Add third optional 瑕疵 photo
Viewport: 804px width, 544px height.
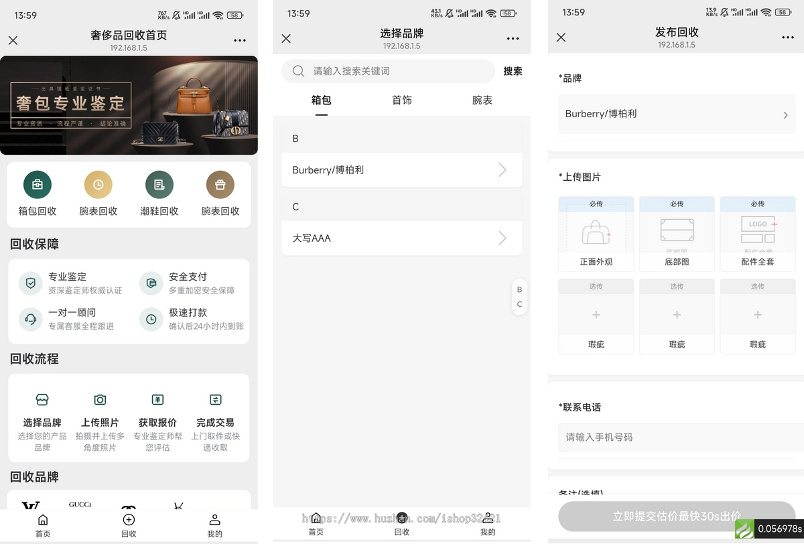point(758,316)
